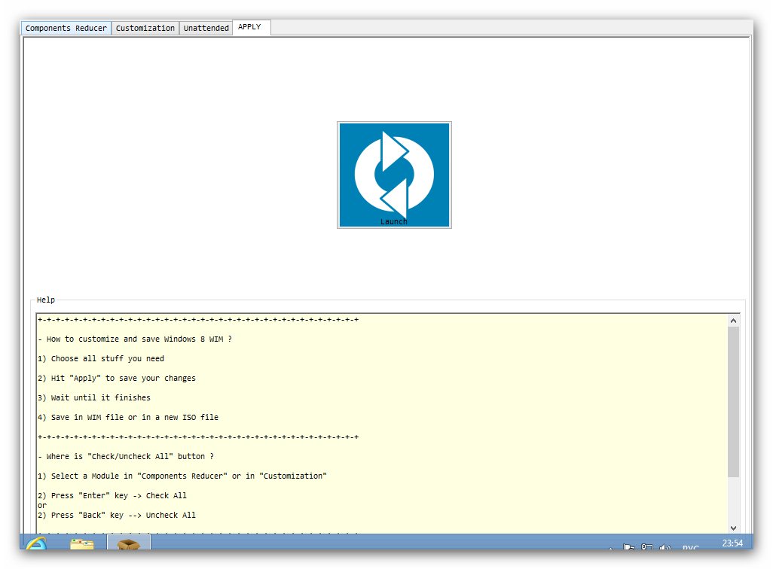Click the line '2) Hit "Apply" to save your changes'
Viewport: 773px width, 569px height.
pyautogui.click(x=117, y=378)
